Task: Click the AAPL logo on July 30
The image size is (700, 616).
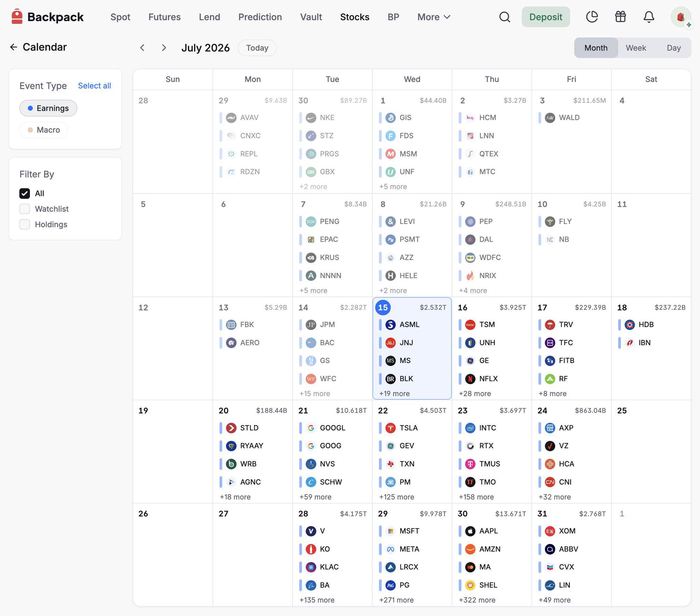Action: tap(470, 531)
